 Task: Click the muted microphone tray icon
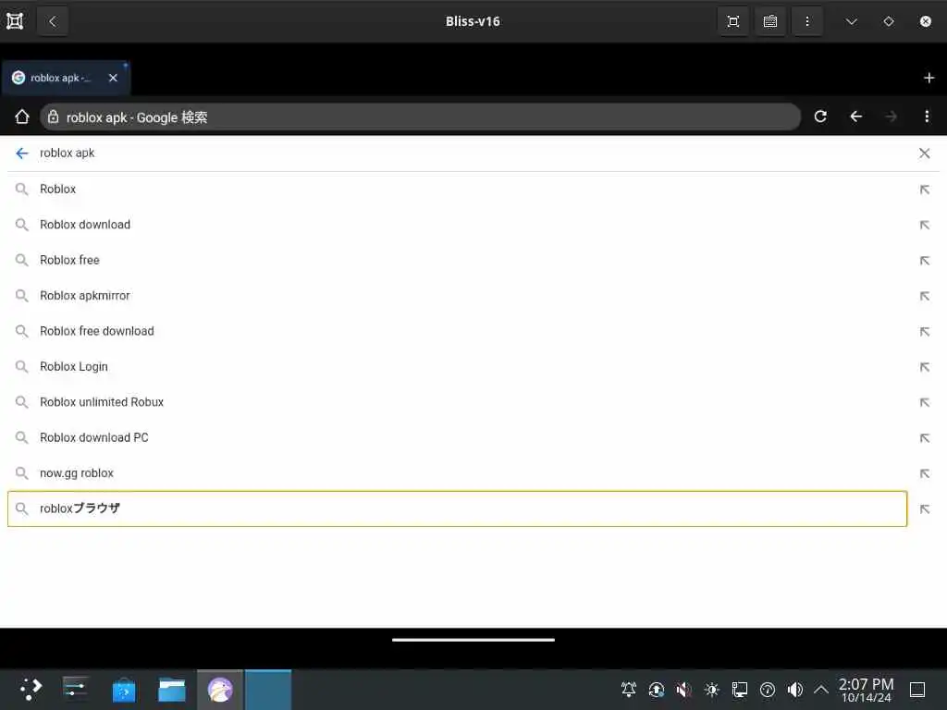[683, 690]
